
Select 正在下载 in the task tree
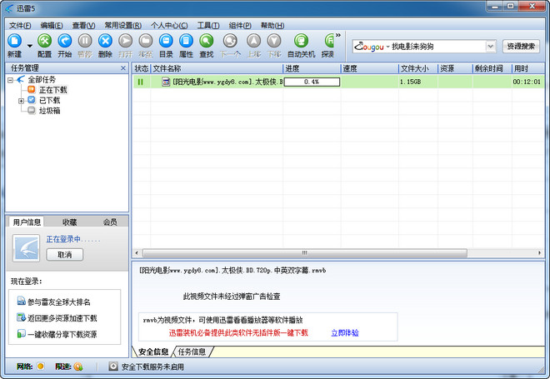pos(53,90)
